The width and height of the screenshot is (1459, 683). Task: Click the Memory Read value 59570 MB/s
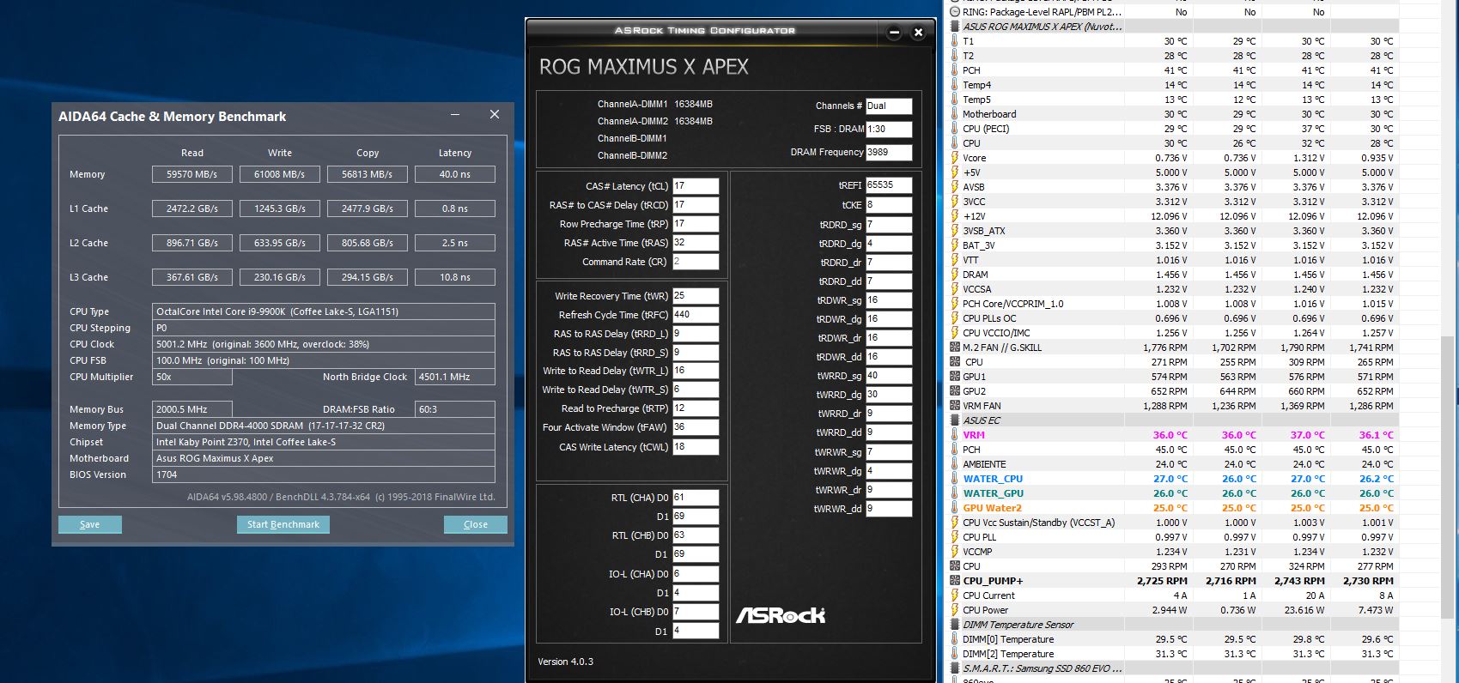click(192, 174)
